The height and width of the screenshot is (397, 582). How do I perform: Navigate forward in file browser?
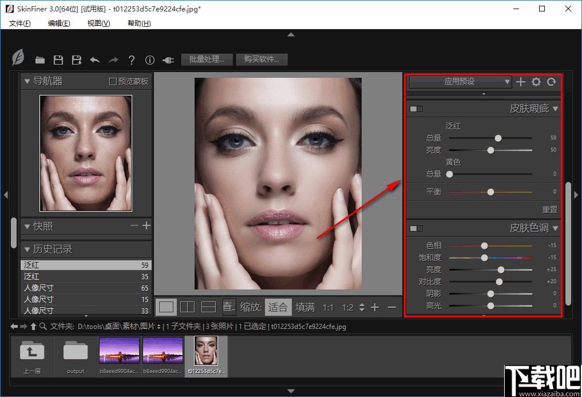[24, 327]
